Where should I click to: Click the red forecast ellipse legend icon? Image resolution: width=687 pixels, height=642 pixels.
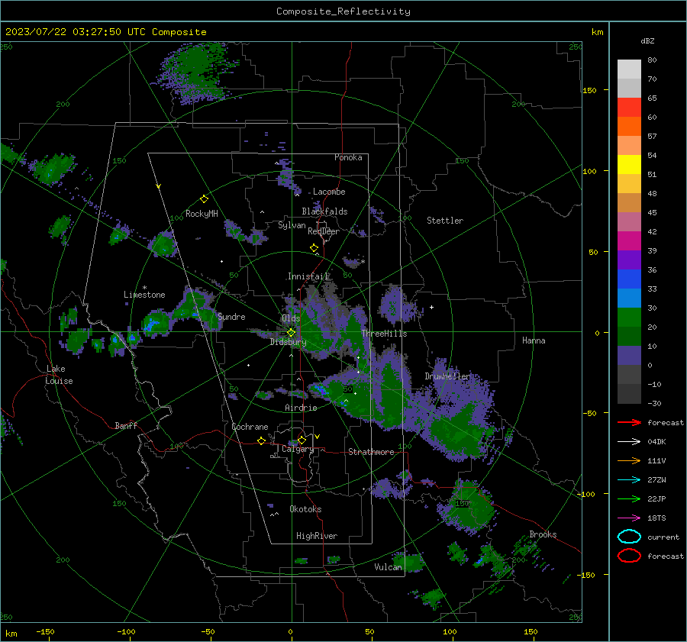[629, 556]
